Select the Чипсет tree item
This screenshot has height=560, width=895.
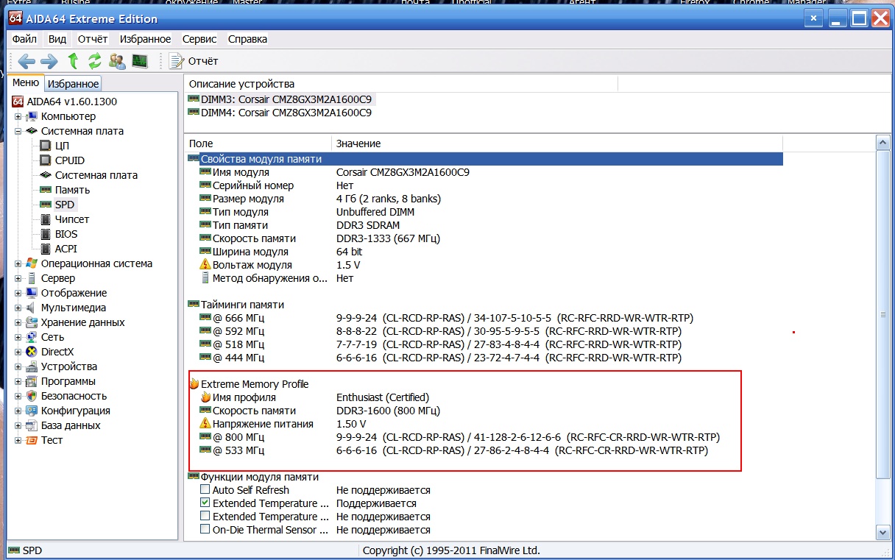coord(72,219)
